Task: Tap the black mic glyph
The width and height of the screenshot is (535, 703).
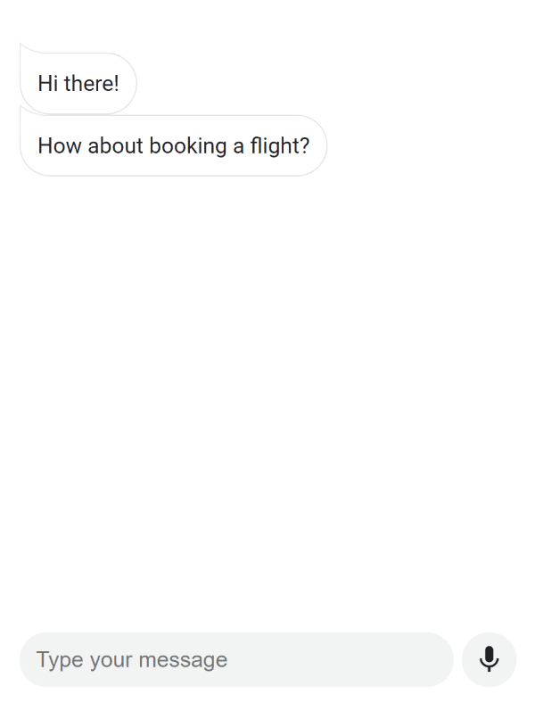Action: [x=489, y=659]
